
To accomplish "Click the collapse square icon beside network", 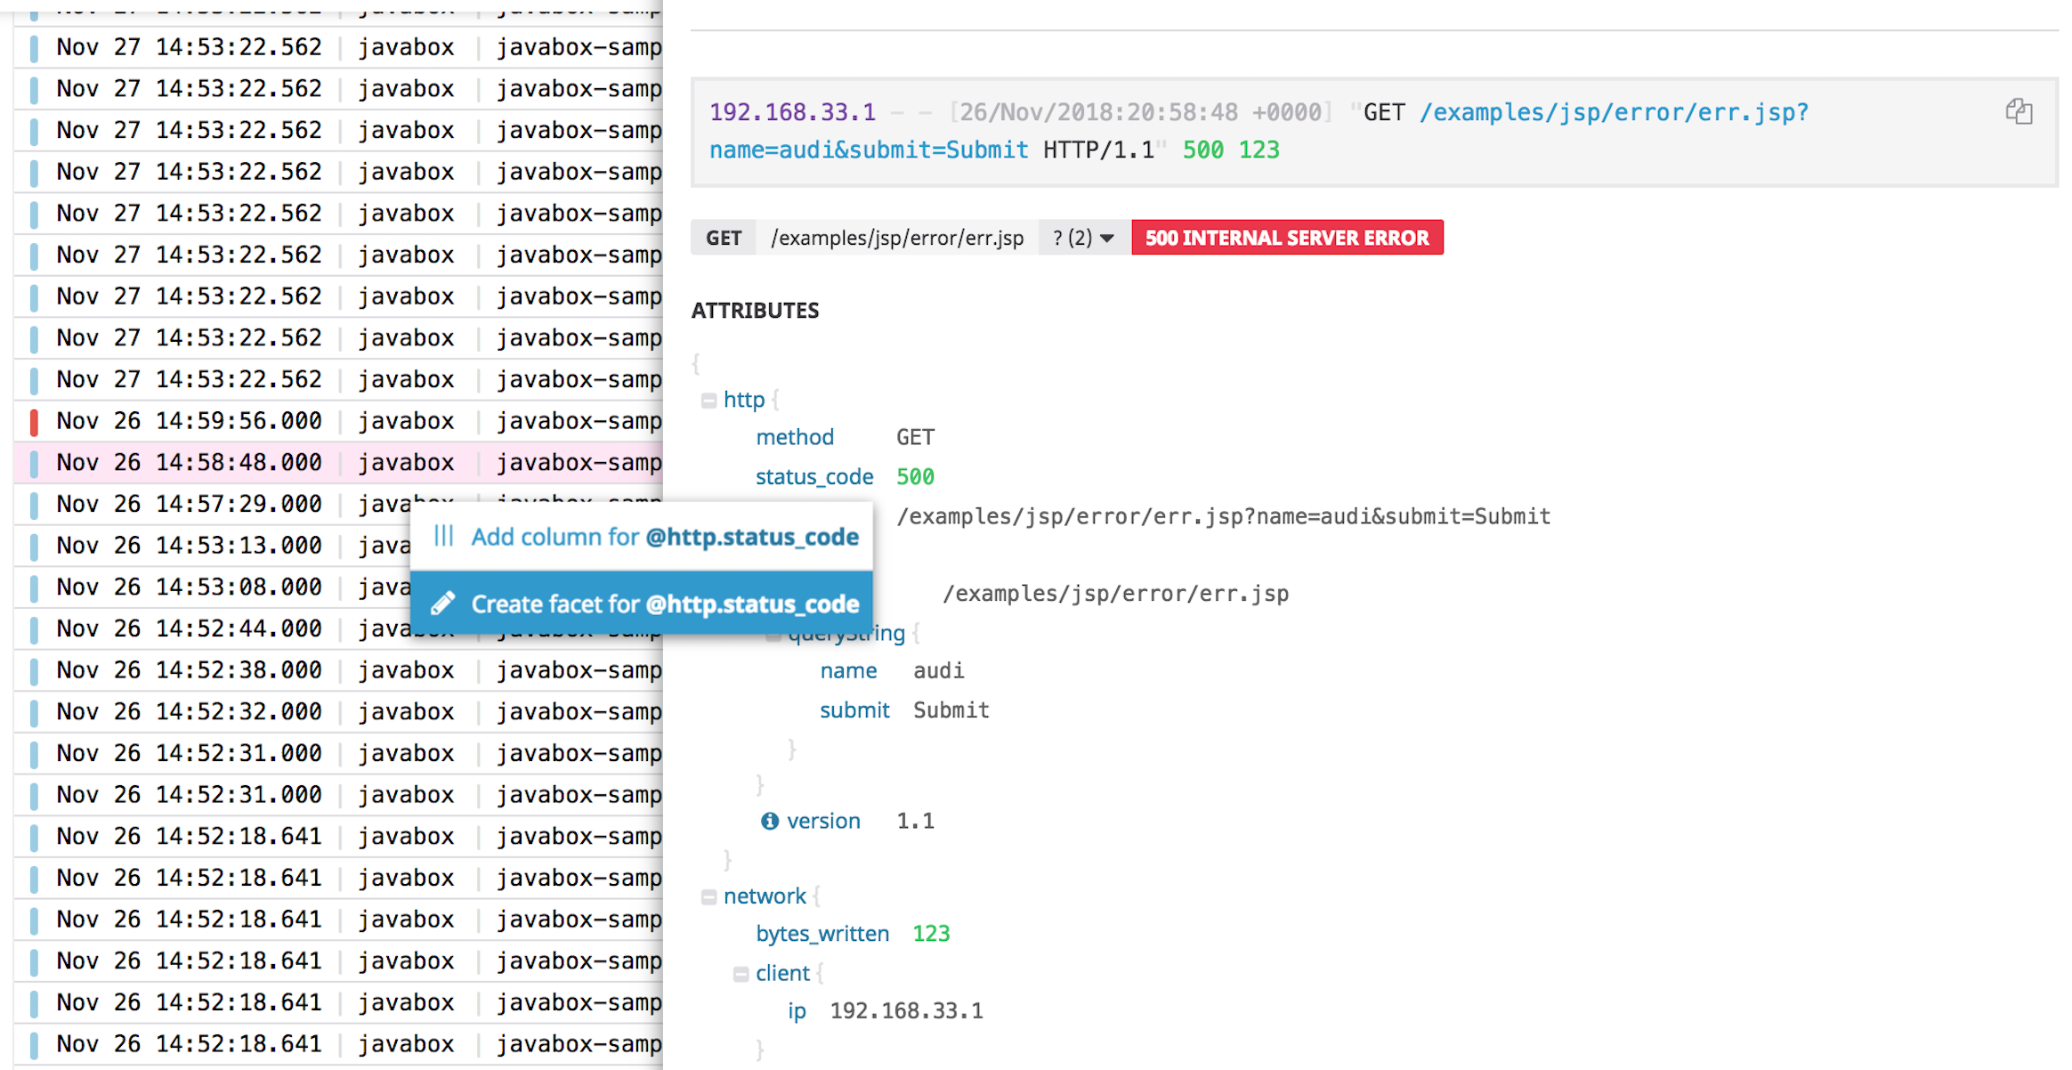I will click(708, 896).
